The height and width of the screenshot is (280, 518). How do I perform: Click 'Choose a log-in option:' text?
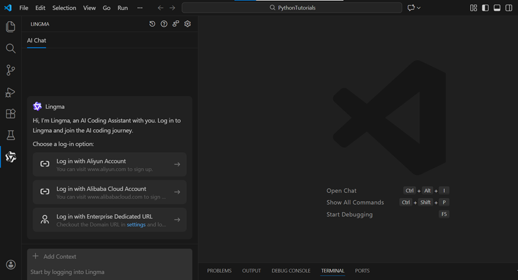[63, 144]
